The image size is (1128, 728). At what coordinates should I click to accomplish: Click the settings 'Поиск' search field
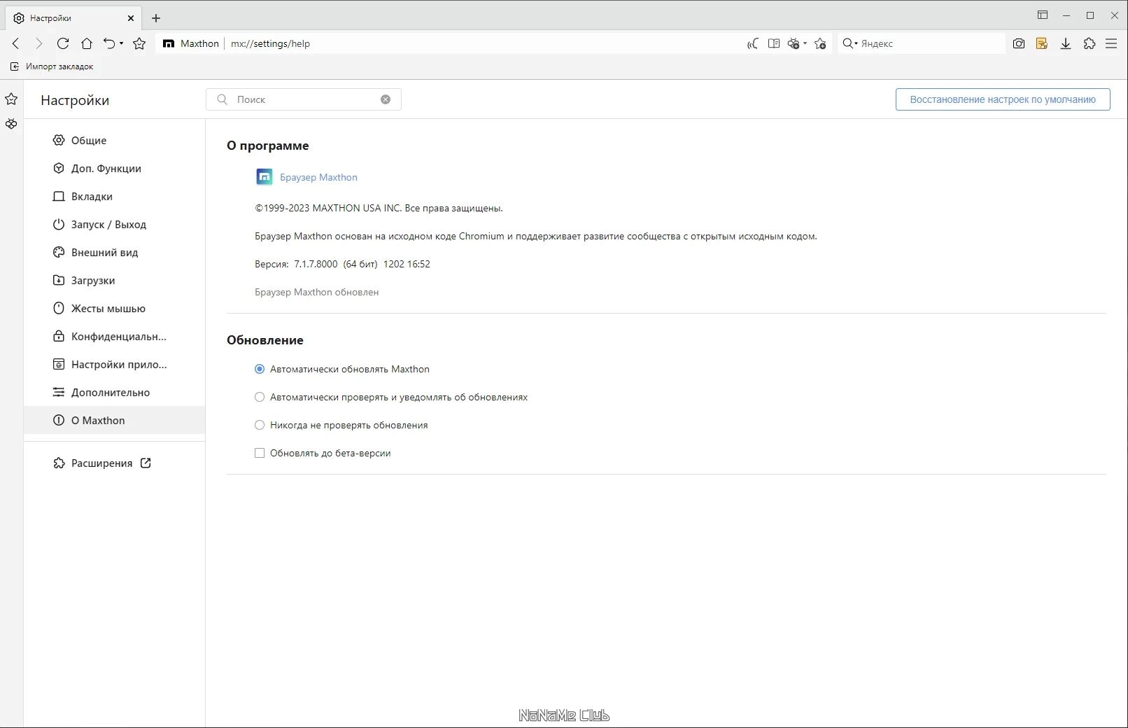(x=304, y=99)
